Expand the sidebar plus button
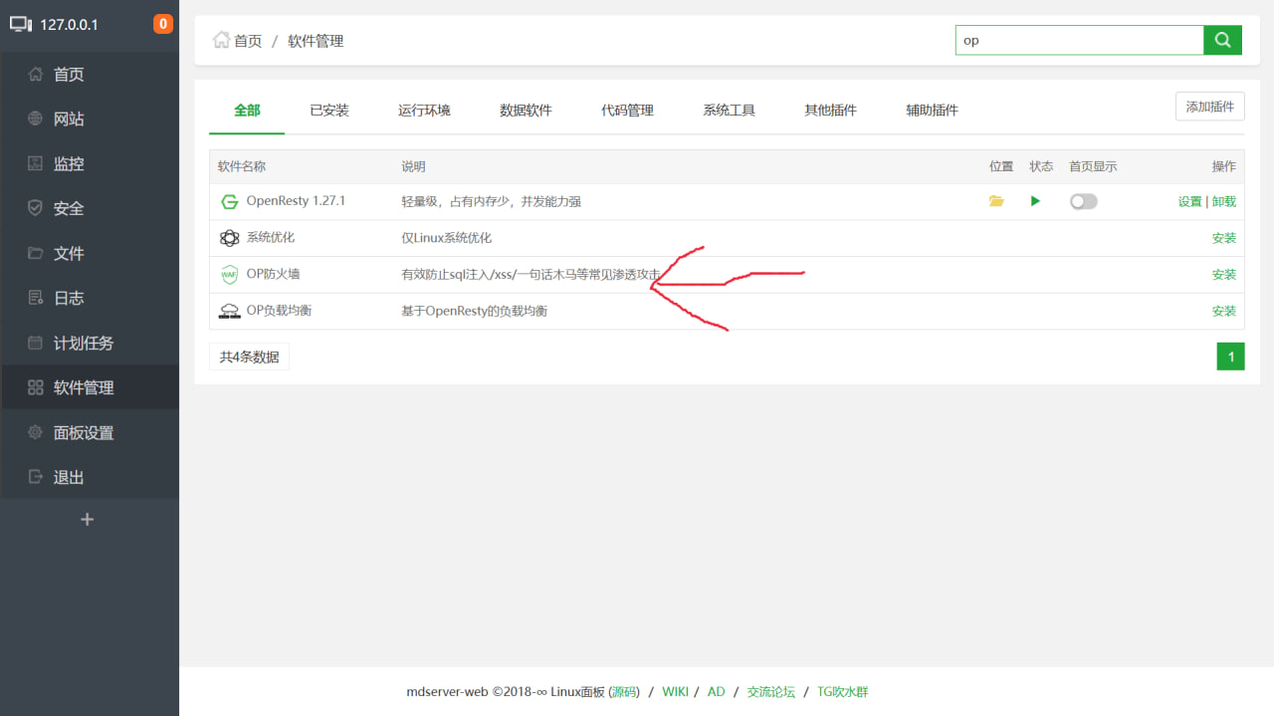This screenshot has height=716, width=1274. [x=87, y=519]
